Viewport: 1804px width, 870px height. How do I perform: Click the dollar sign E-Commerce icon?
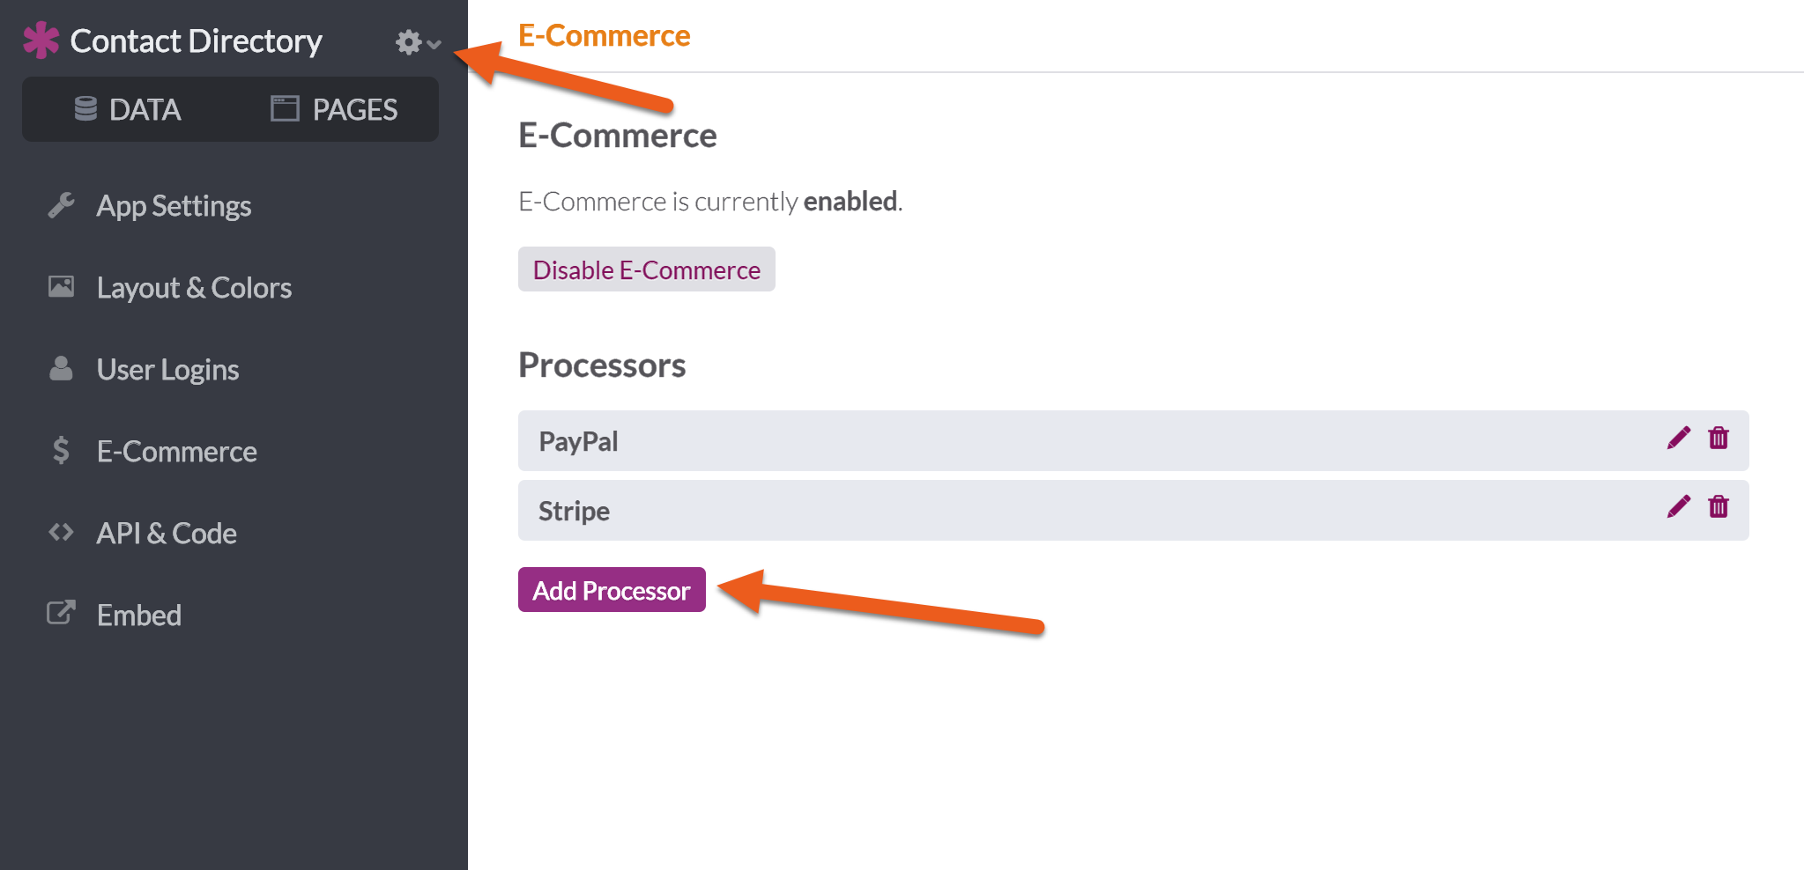pyautogui.click(x=61, y=450)
